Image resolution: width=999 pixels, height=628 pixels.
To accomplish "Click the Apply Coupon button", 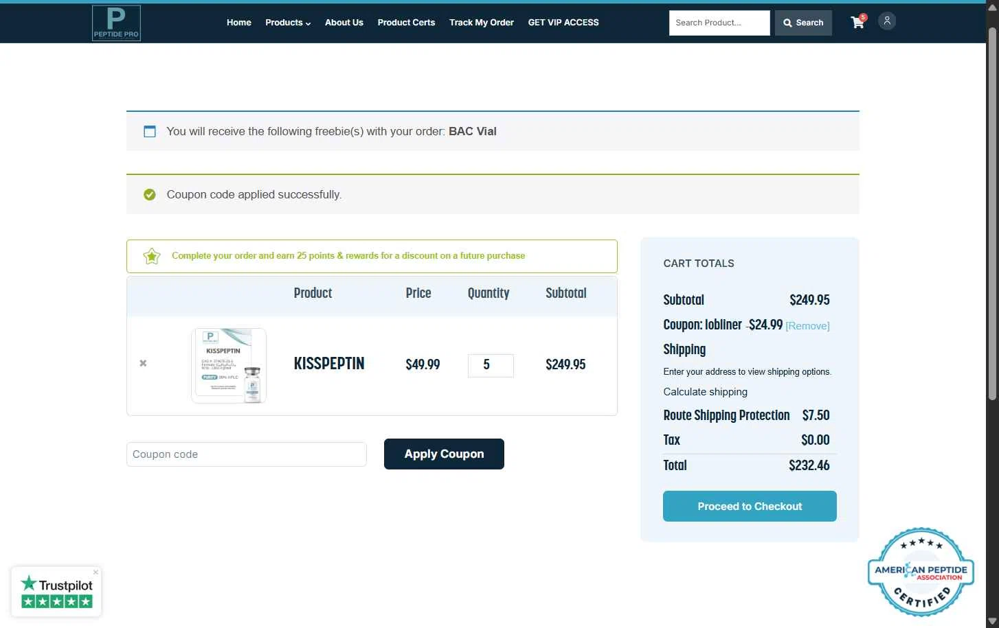I will coord(444,454).
